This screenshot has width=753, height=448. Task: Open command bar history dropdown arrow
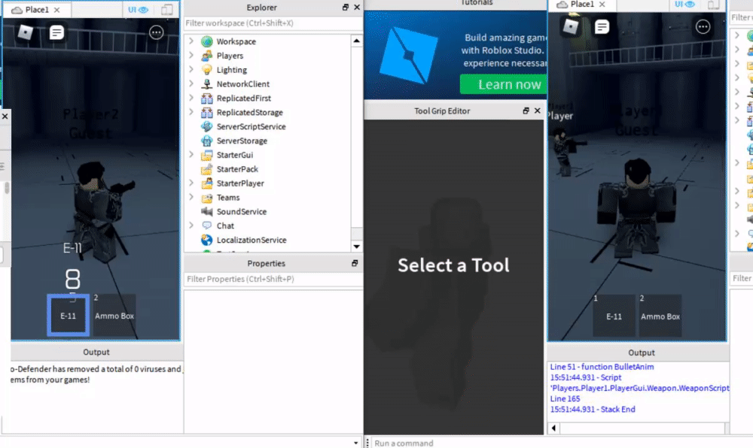pos(356,443)
